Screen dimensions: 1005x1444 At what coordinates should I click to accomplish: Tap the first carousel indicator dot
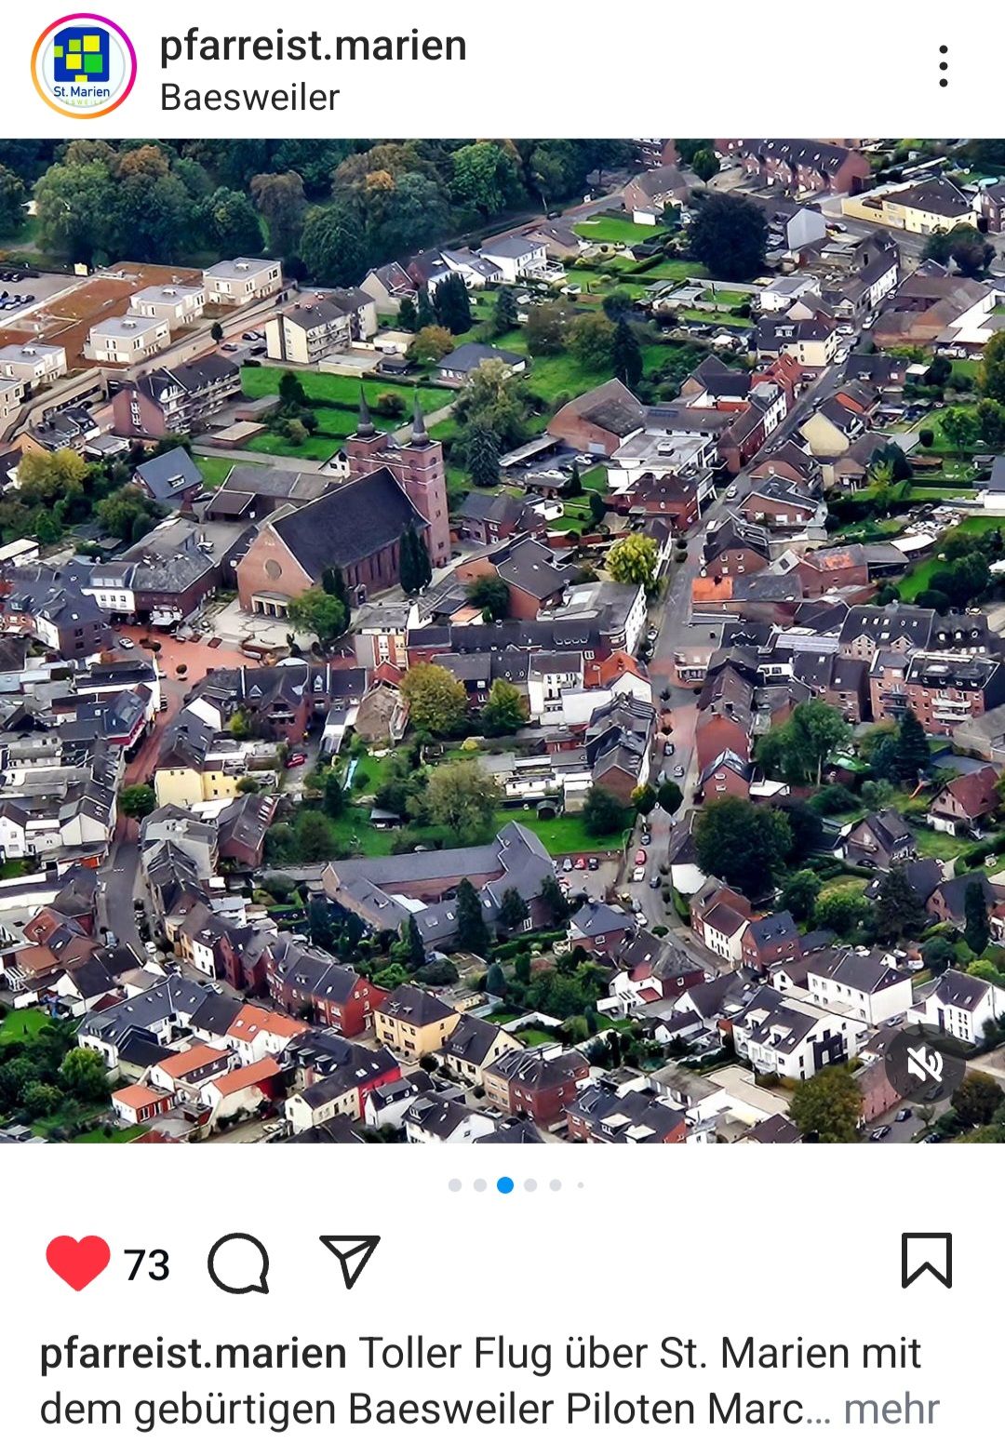(x=455, y=1184)
